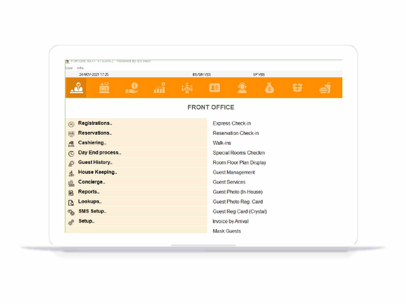Screen dimensions: 406x304
Task: Click the ID card icon in toolbar
Action: (215, 88)
